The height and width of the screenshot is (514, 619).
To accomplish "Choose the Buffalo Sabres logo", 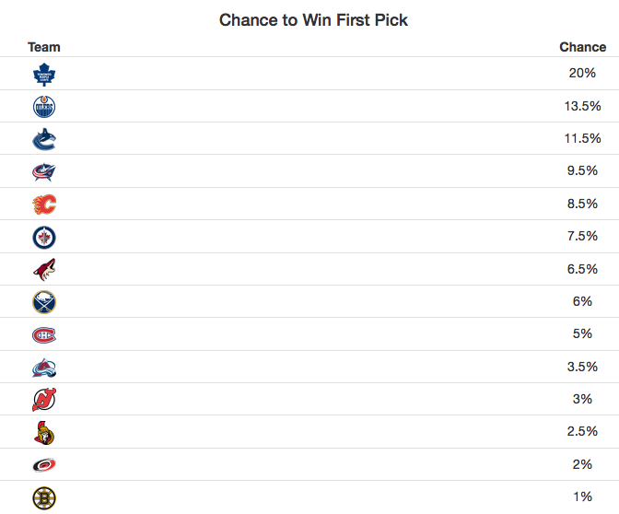I will point(44,302).
